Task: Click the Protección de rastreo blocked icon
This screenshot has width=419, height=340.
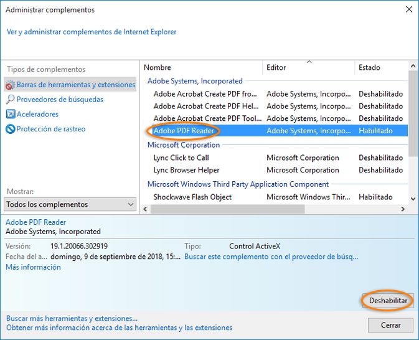Action: [x=11, y=129]
